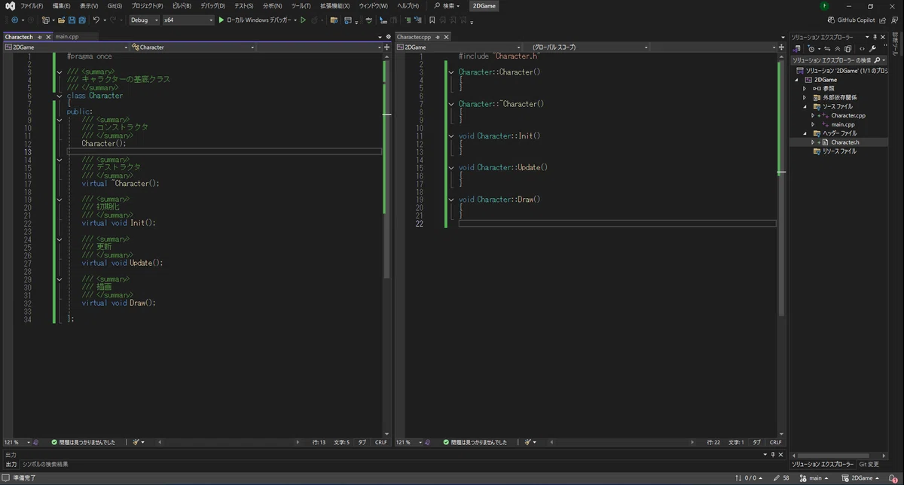Click Show All Files icon in Solution Explorer
Viewport: 904px width, 485px height.
(x=847, y=48)
